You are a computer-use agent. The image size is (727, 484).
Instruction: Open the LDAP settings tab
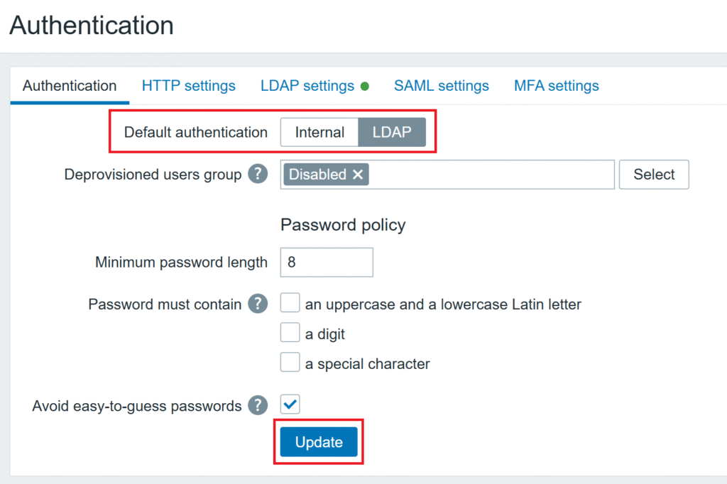(x=307, y=85)
